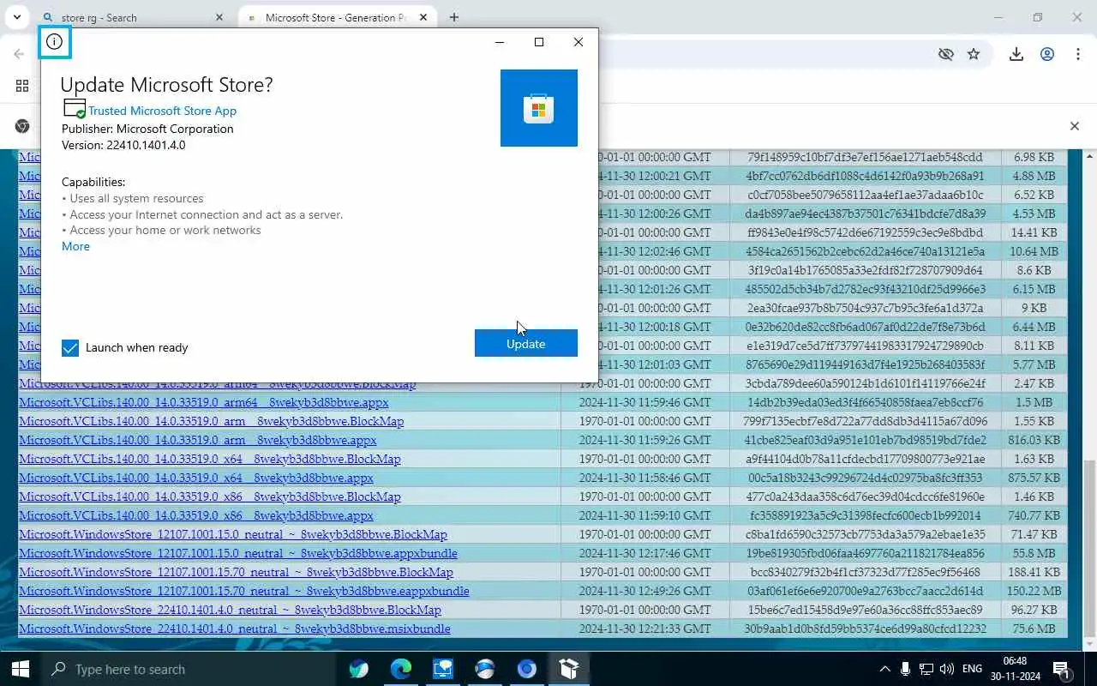Select the 'Microsoft Store - Generation' tab

[x=336, y=17]
